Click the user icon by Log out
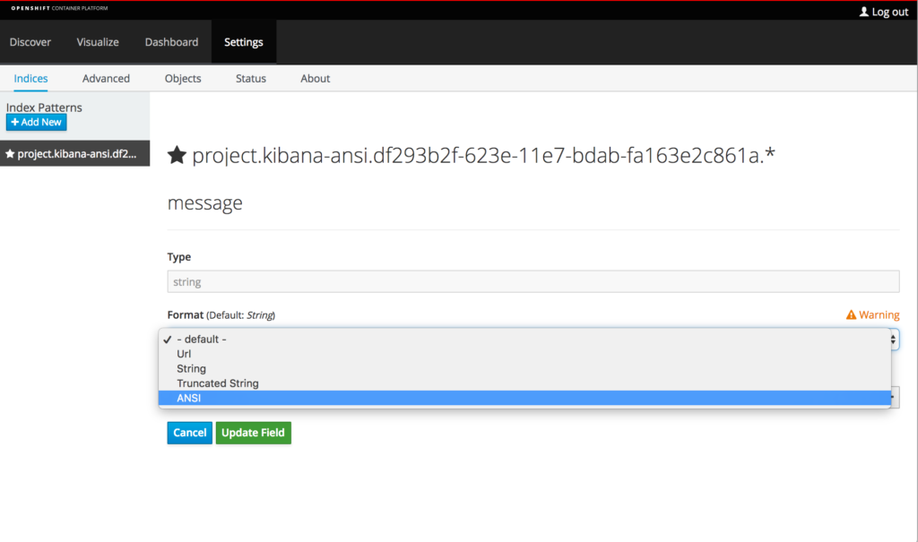The width and height of the screenshot is (918, 542). [863, 12]
